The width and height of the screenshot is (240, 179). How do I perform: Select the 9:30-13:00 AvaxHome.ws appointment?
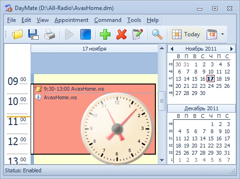(x=74, y=89)
